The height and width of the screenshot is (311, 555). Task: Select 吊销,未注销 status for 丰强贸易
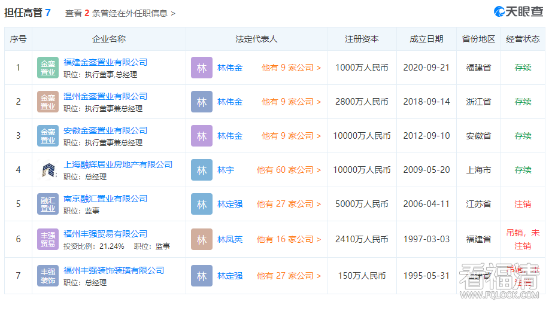click(523, 239)
